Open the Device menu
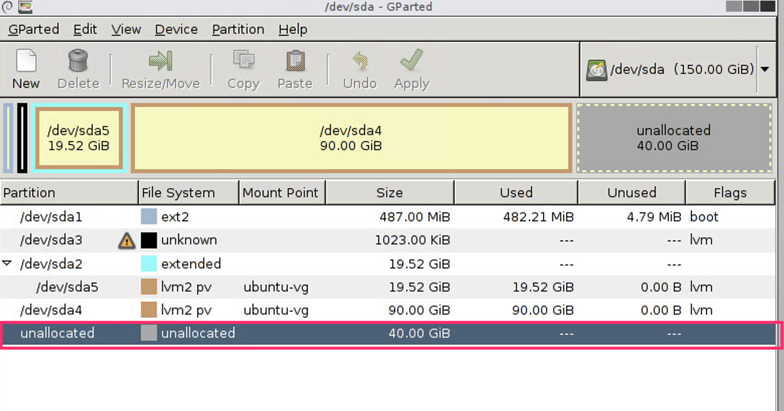The width and height of the screenshot is (784, 411). click(176, 29)
